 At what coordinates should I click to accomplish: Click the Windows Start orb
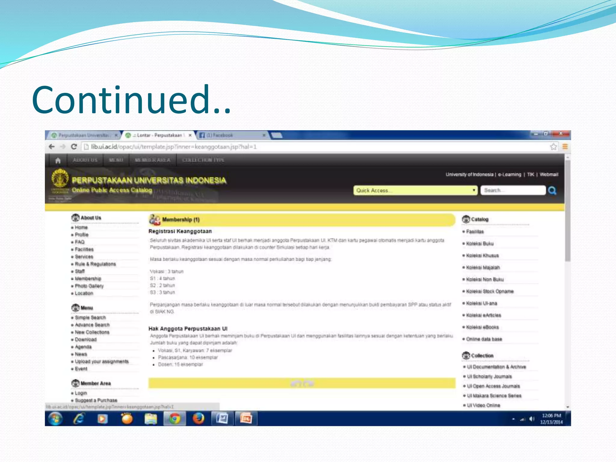tap(55, 418)
